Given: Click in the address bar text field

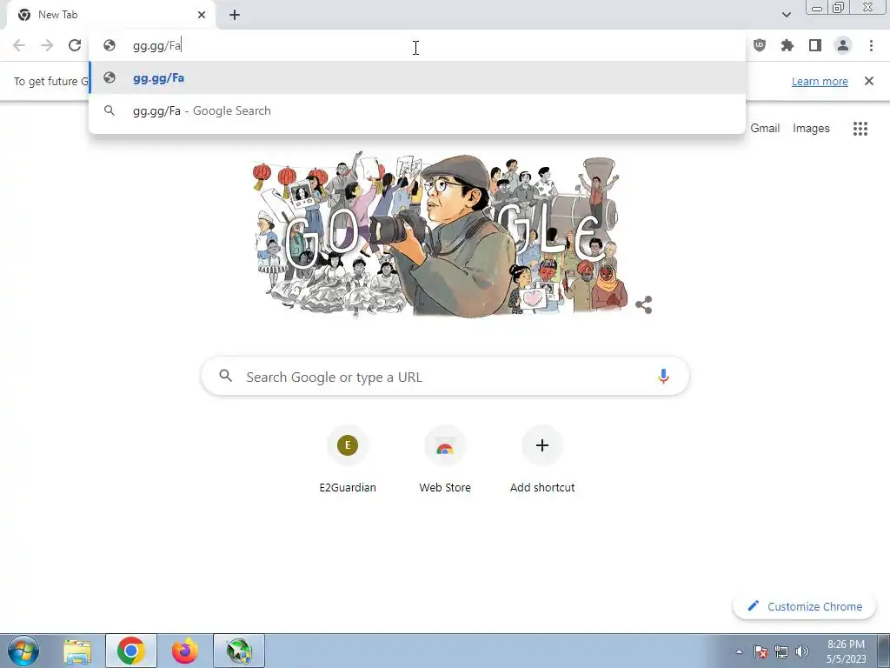Looking at the screenshot, I should coord(417,45).
